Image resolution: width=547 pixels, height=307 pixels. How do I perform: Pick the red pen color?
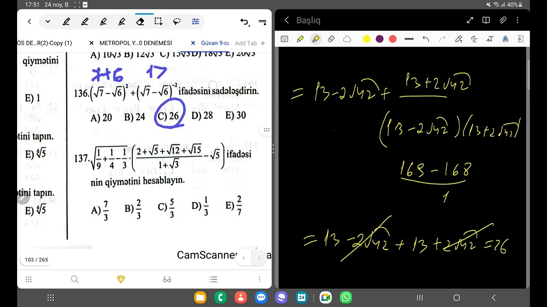(393, 39)
